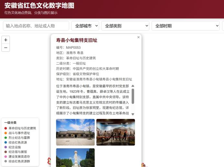
Task: Zoom out with the minus button
Action: click(6, 48)
